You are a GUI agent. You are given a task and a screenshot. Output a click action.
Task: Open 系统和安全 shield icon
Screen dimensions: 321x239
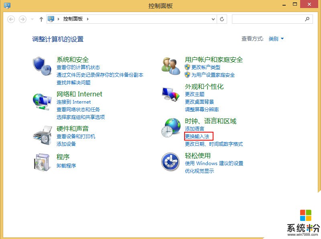pyautogui.click(x=42, y=66)
